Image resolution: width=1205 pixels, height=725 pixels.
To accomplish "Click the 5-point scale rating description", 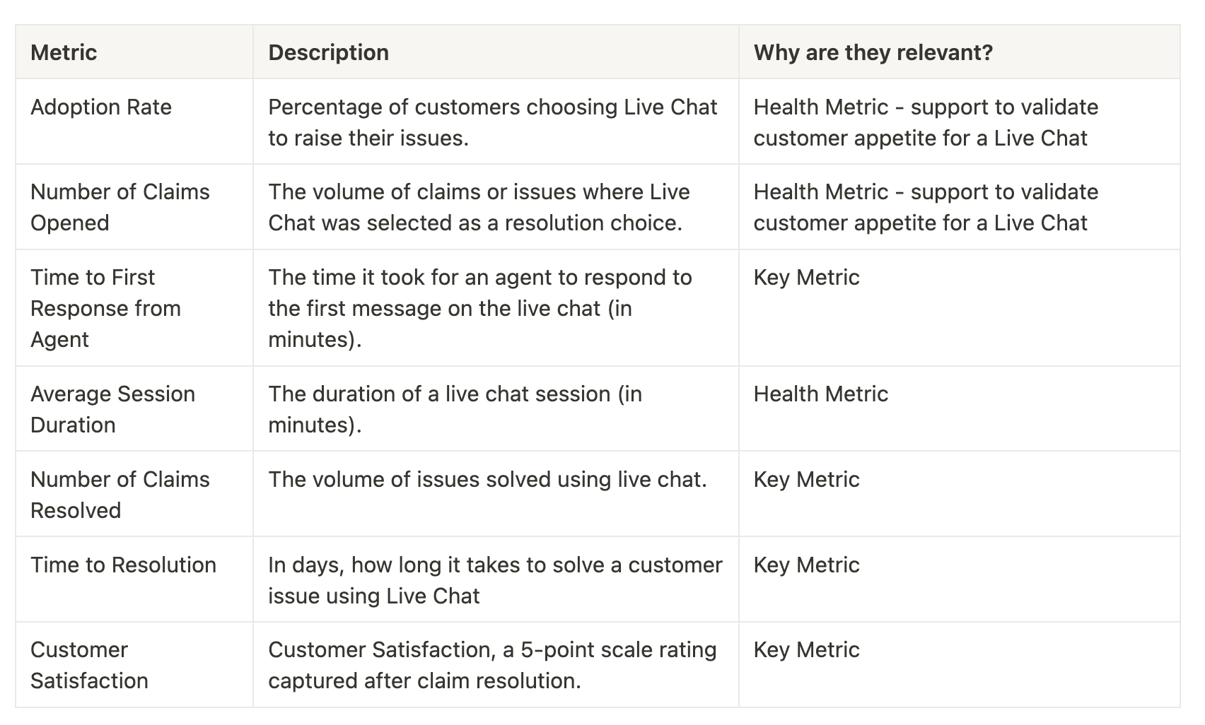I will (x=493, y=665).
